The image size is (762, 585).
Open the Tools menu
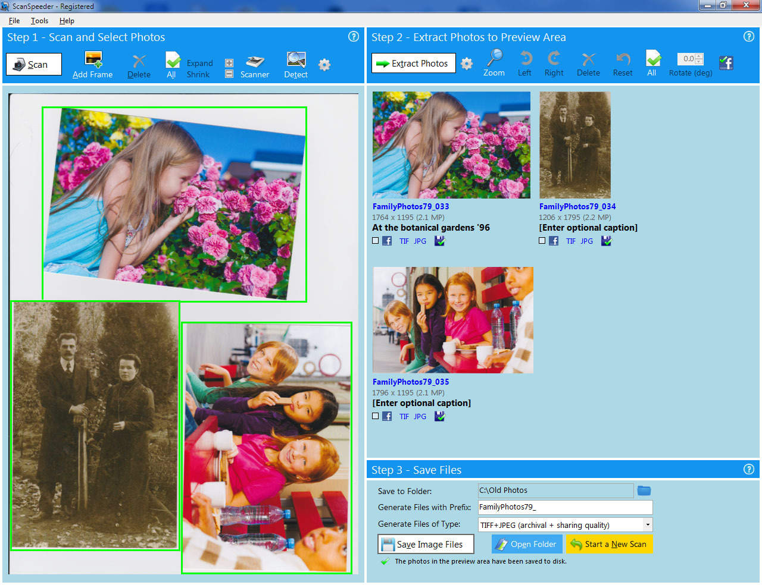[x=39, y=21]
